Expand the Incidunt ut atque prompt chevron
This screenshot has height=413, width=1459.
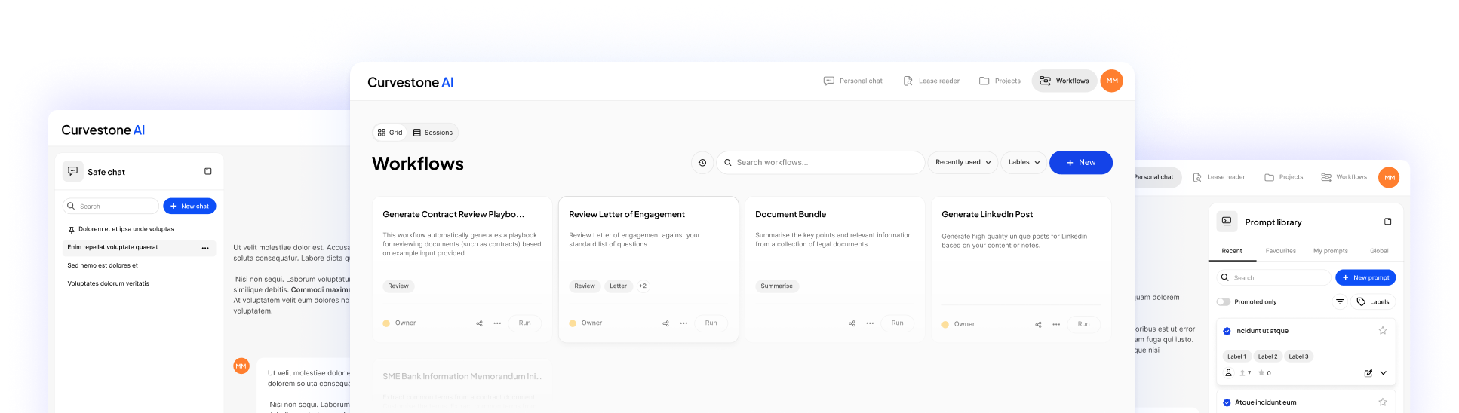click(x=1384, y=373)
